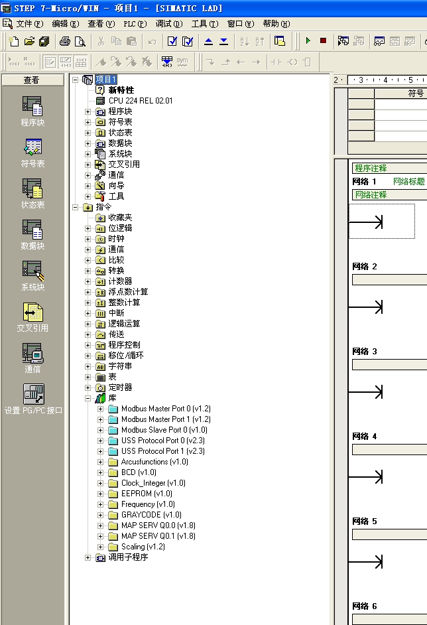Open 状态表 in the 查看 sidebar
Viewport: 427px width, 625px height.
[32, 193]
